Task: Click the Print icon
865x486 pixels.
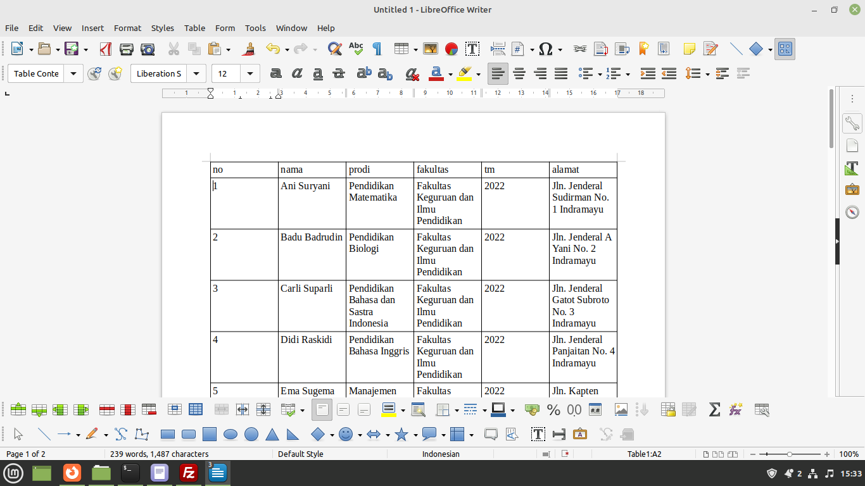Action: tap(127, 49)
